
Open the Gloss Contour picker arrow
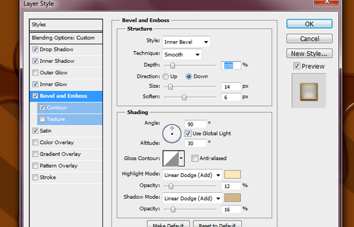click(x=181, y=158)
